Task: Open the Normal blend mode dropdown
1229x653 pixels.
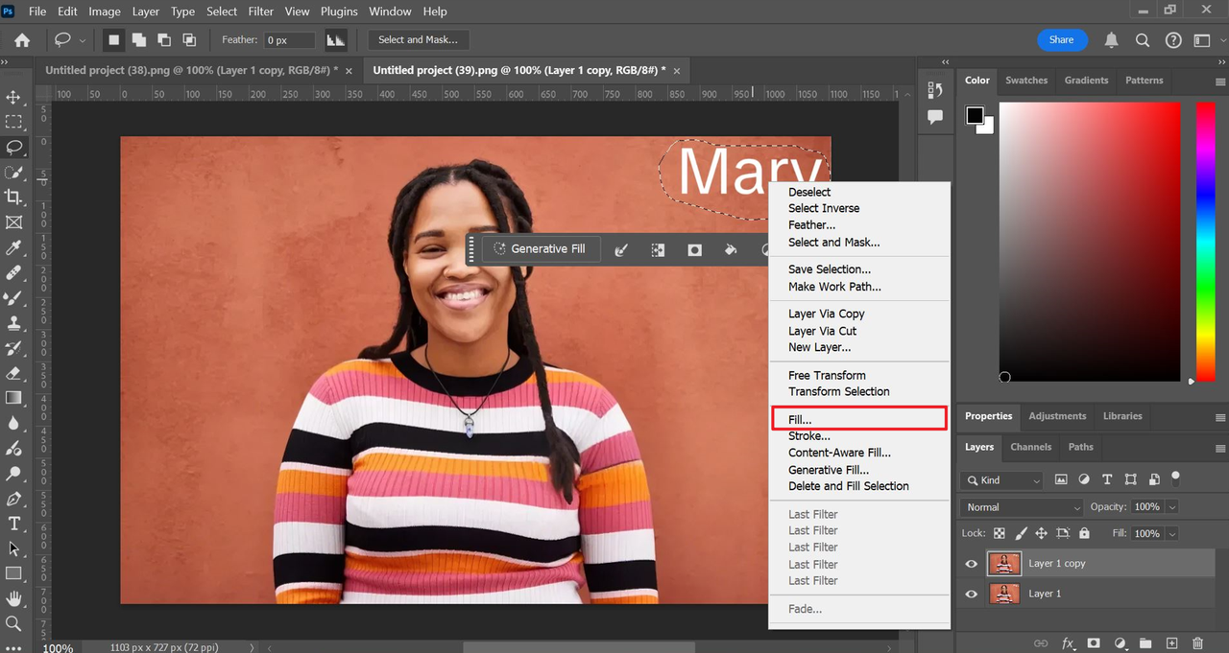Action: (x=1023, y=506)
